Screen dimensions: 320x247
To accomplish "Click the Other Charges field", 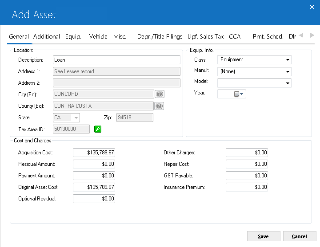I will coord(247,153).
